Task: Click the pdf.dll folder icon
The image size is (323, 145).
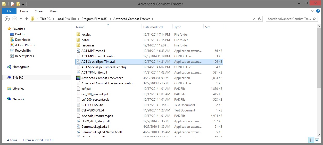Action: (x=79, y=40)
